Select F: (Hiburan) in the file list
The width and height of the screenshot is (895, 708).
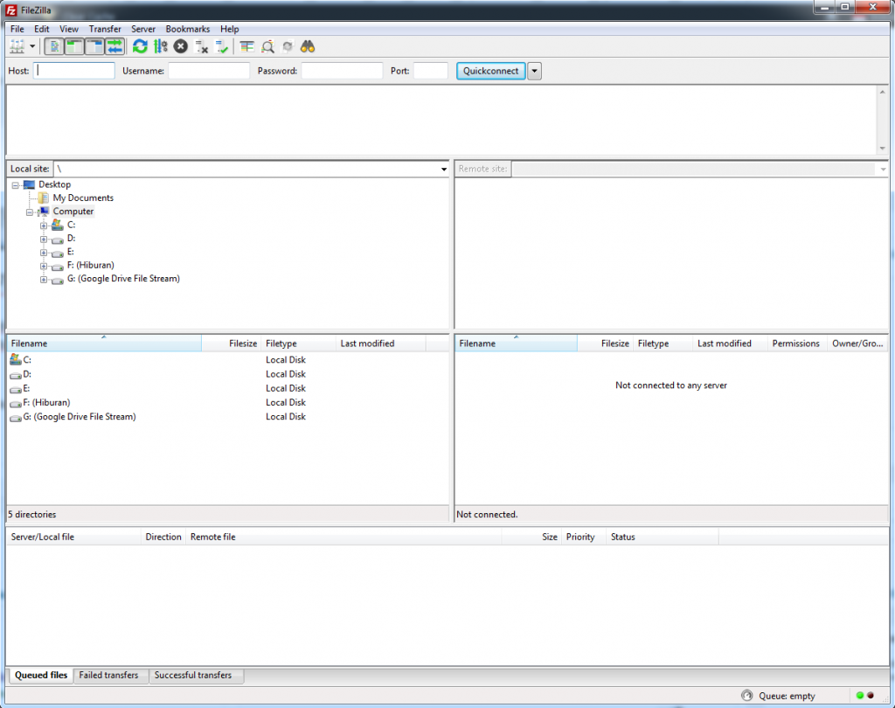point(46,403)
